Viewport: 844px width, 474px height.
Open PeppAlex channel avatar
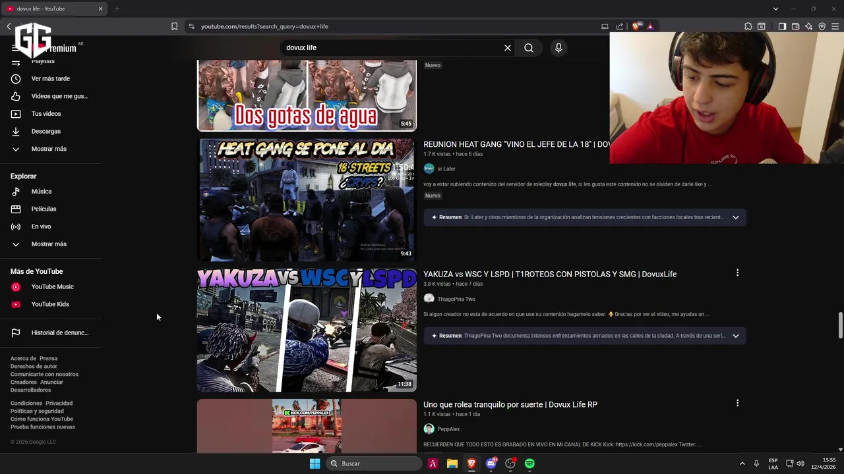[429, 429]
